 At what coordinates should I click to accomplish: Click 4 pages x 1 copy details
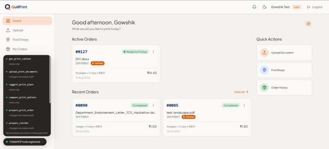[181, 127]
